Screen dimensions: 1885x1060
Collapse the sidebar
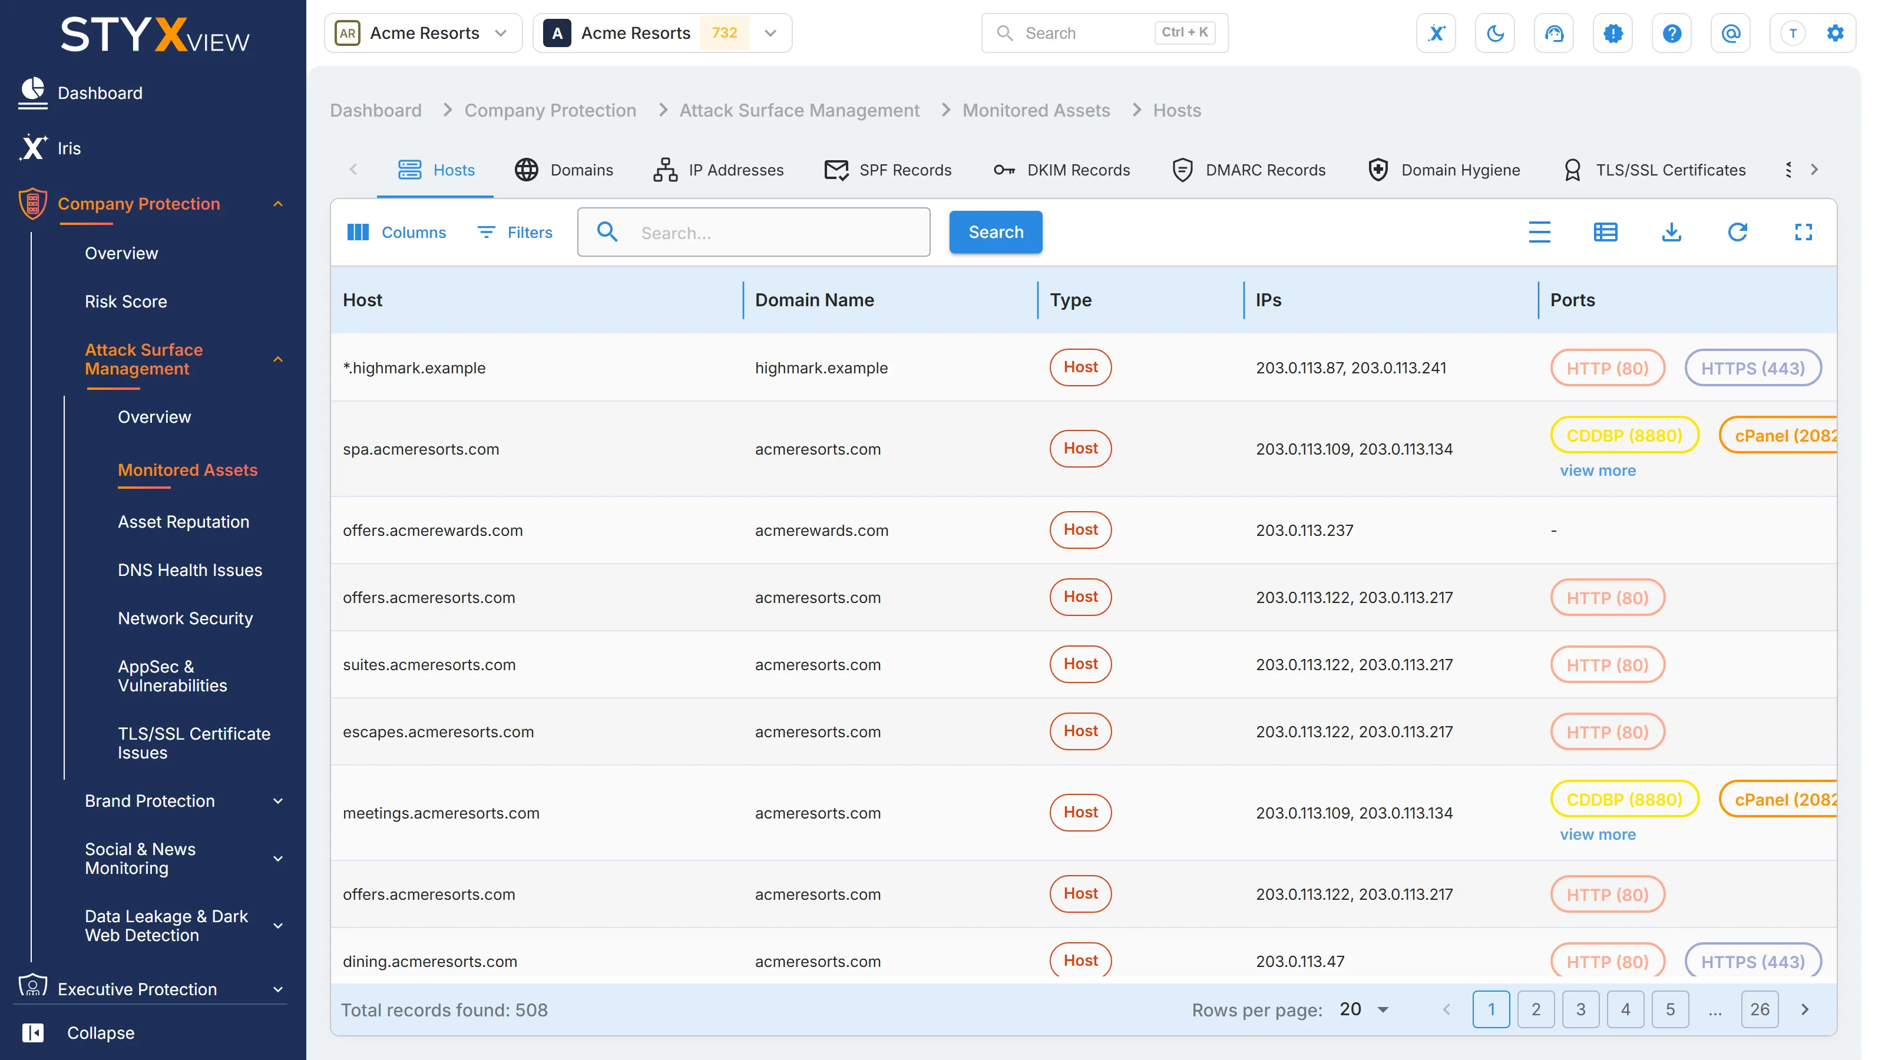click(78, 1033)
